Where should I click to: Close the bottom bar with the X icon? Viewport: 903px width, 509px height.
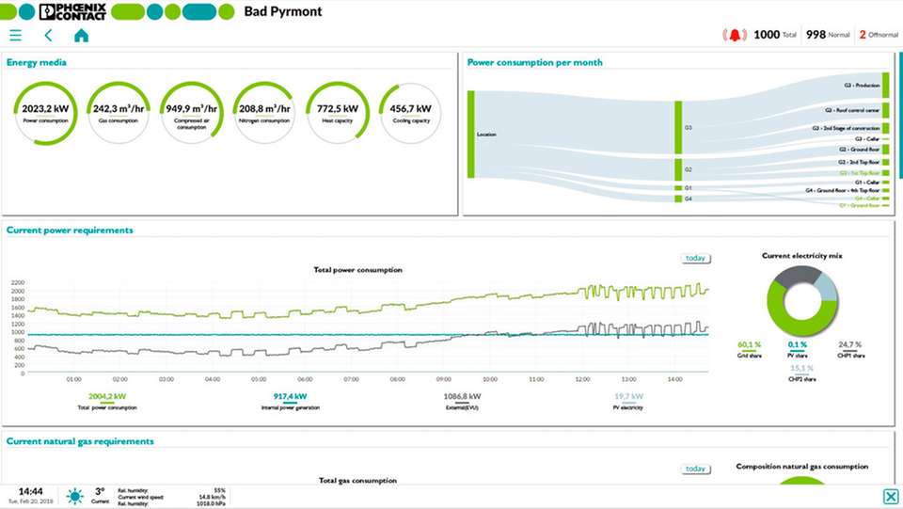tap(890, 497)
